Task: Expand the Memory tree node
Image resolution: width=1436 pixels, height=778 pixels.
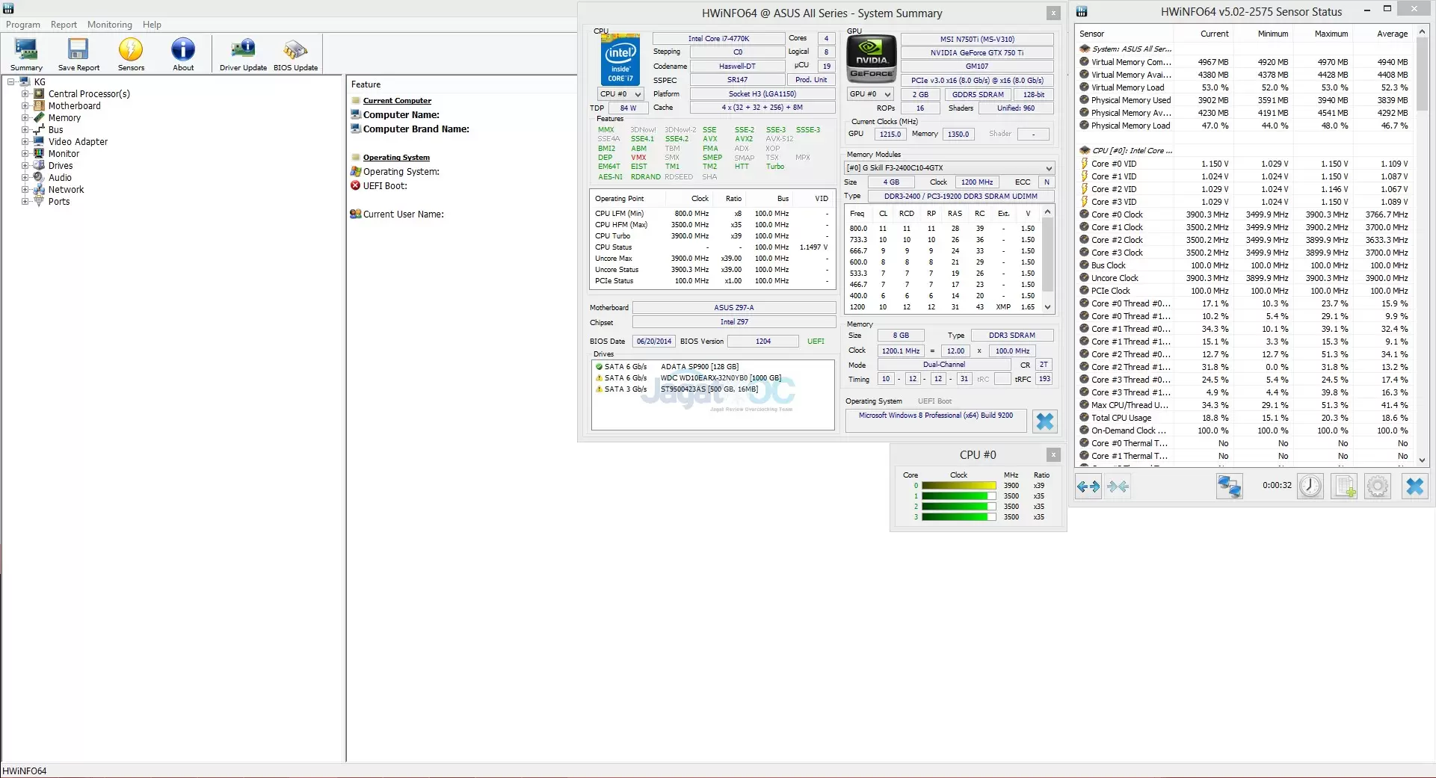Action: click(x=25, y=117)
